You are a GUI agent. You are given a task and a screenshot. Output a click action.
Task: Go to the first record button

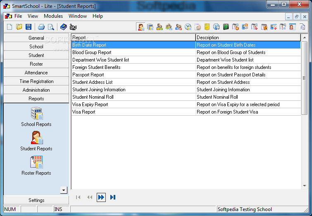point(78,197)
